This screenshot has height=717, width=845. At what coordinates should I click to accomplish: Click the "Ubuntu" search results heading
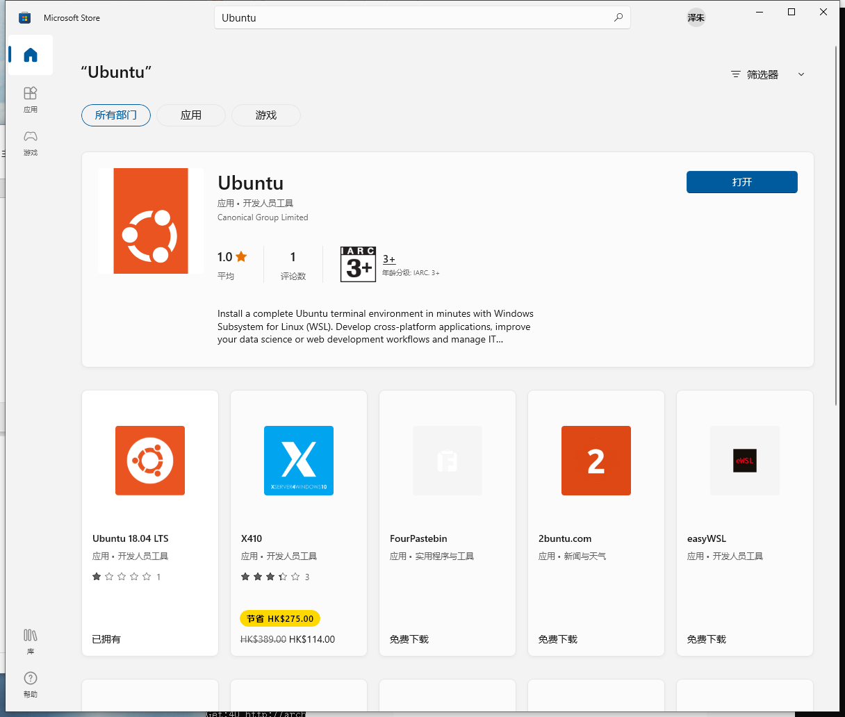pos(116,72)
